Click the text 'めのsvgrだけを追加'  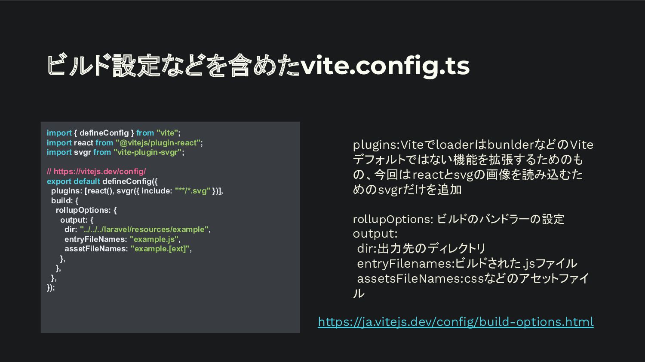coord(407,190)
